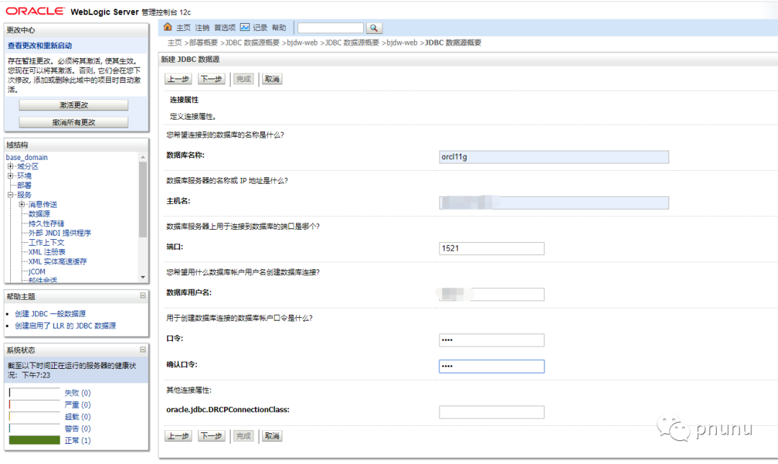The image size is (778, 464).
Task: Click the 端口 field showing 1521
Action: [x=492, y=248]
